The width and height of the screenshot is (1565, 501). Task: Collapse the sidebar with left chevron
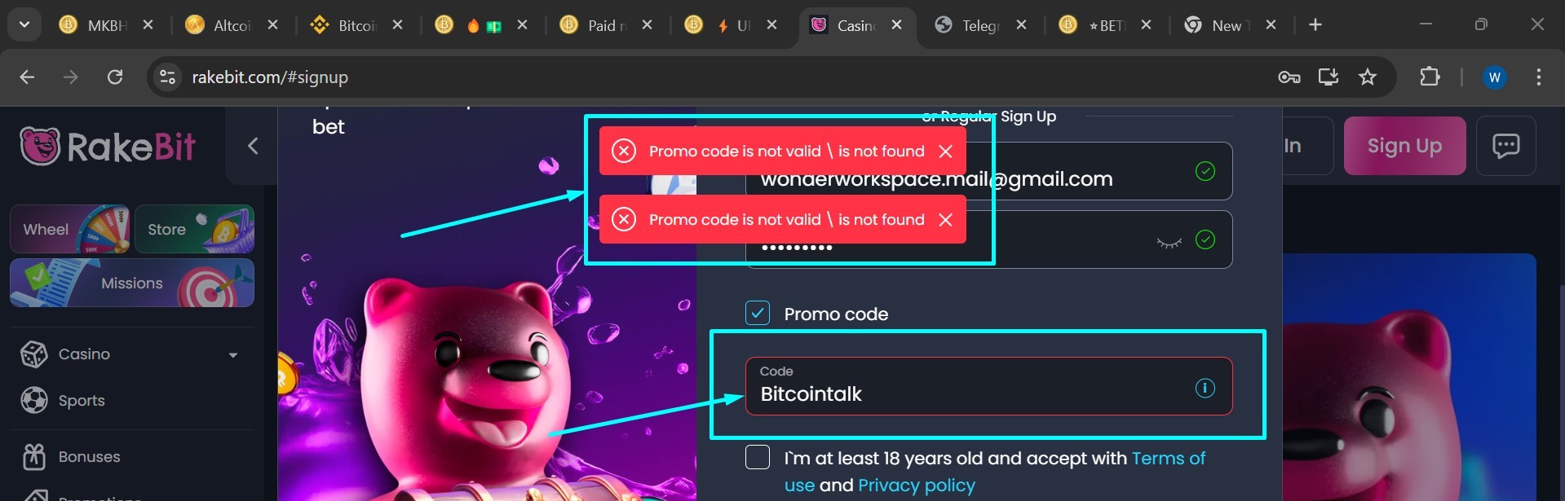click(x=253, y=146)
